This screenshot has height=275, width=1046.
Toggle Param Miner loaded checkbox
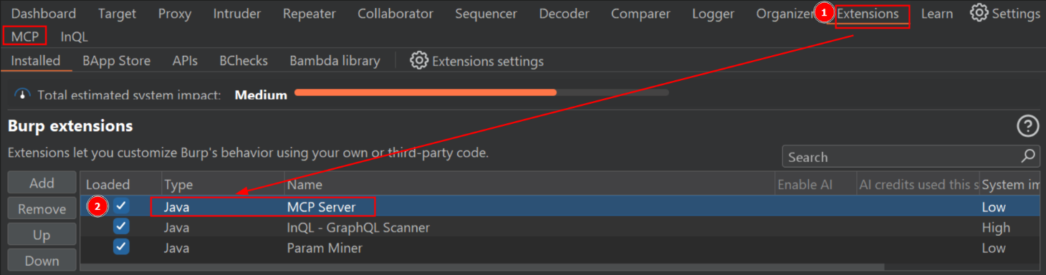coord(122,247)
